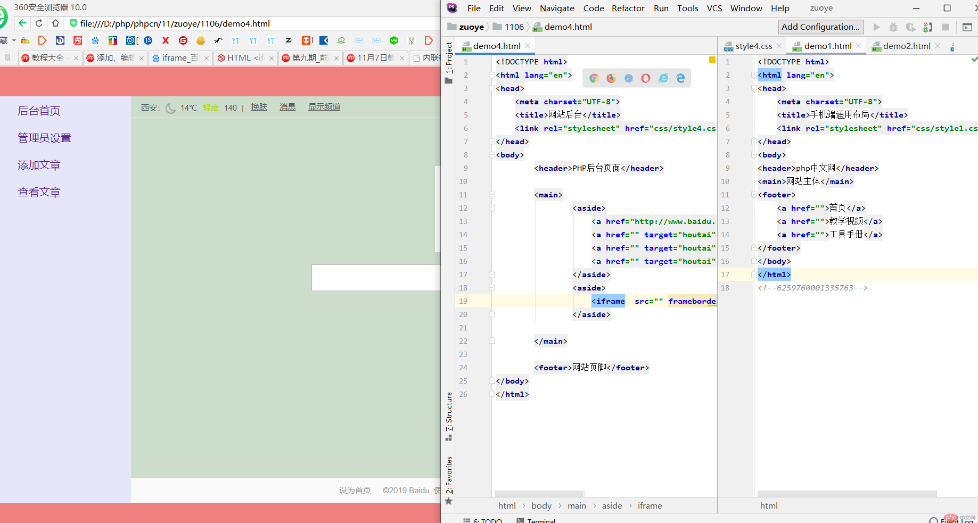
Task: Click the red X bookmark icon in bookmarks bar
Action: [166, 40]
